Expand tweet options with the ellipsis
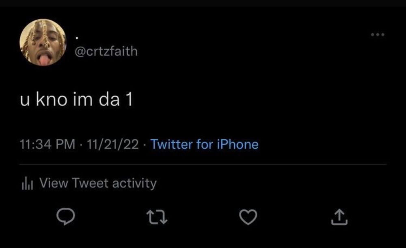 pyautogui.click(x=378, y=35)
